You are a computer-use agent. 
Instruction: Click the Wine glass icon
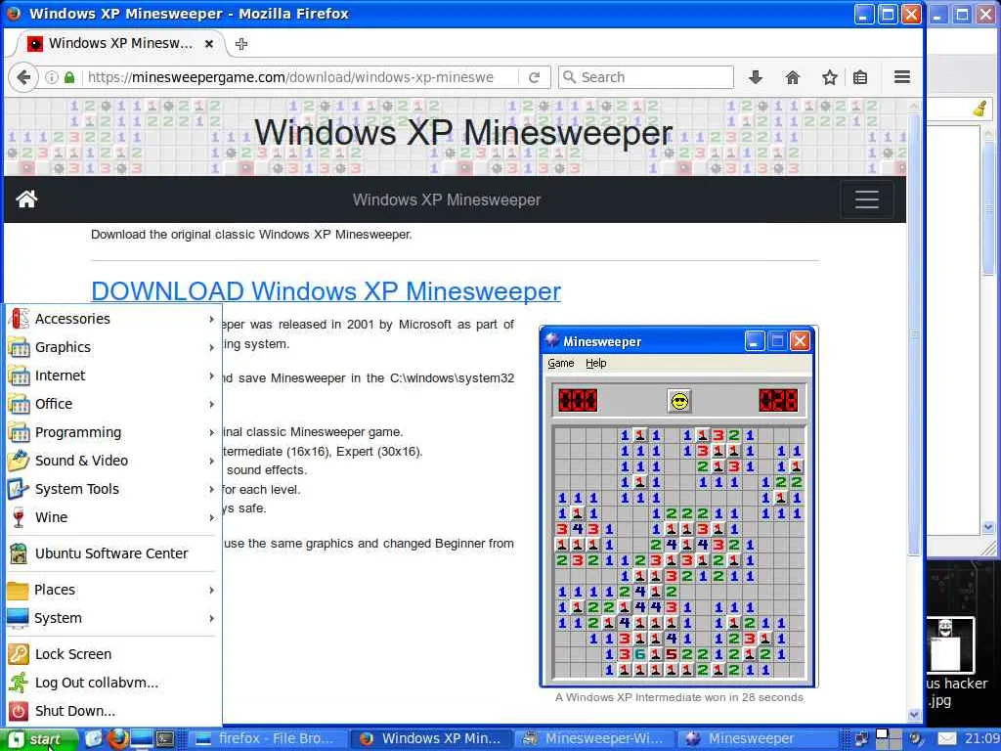click(x=19, y=517)
